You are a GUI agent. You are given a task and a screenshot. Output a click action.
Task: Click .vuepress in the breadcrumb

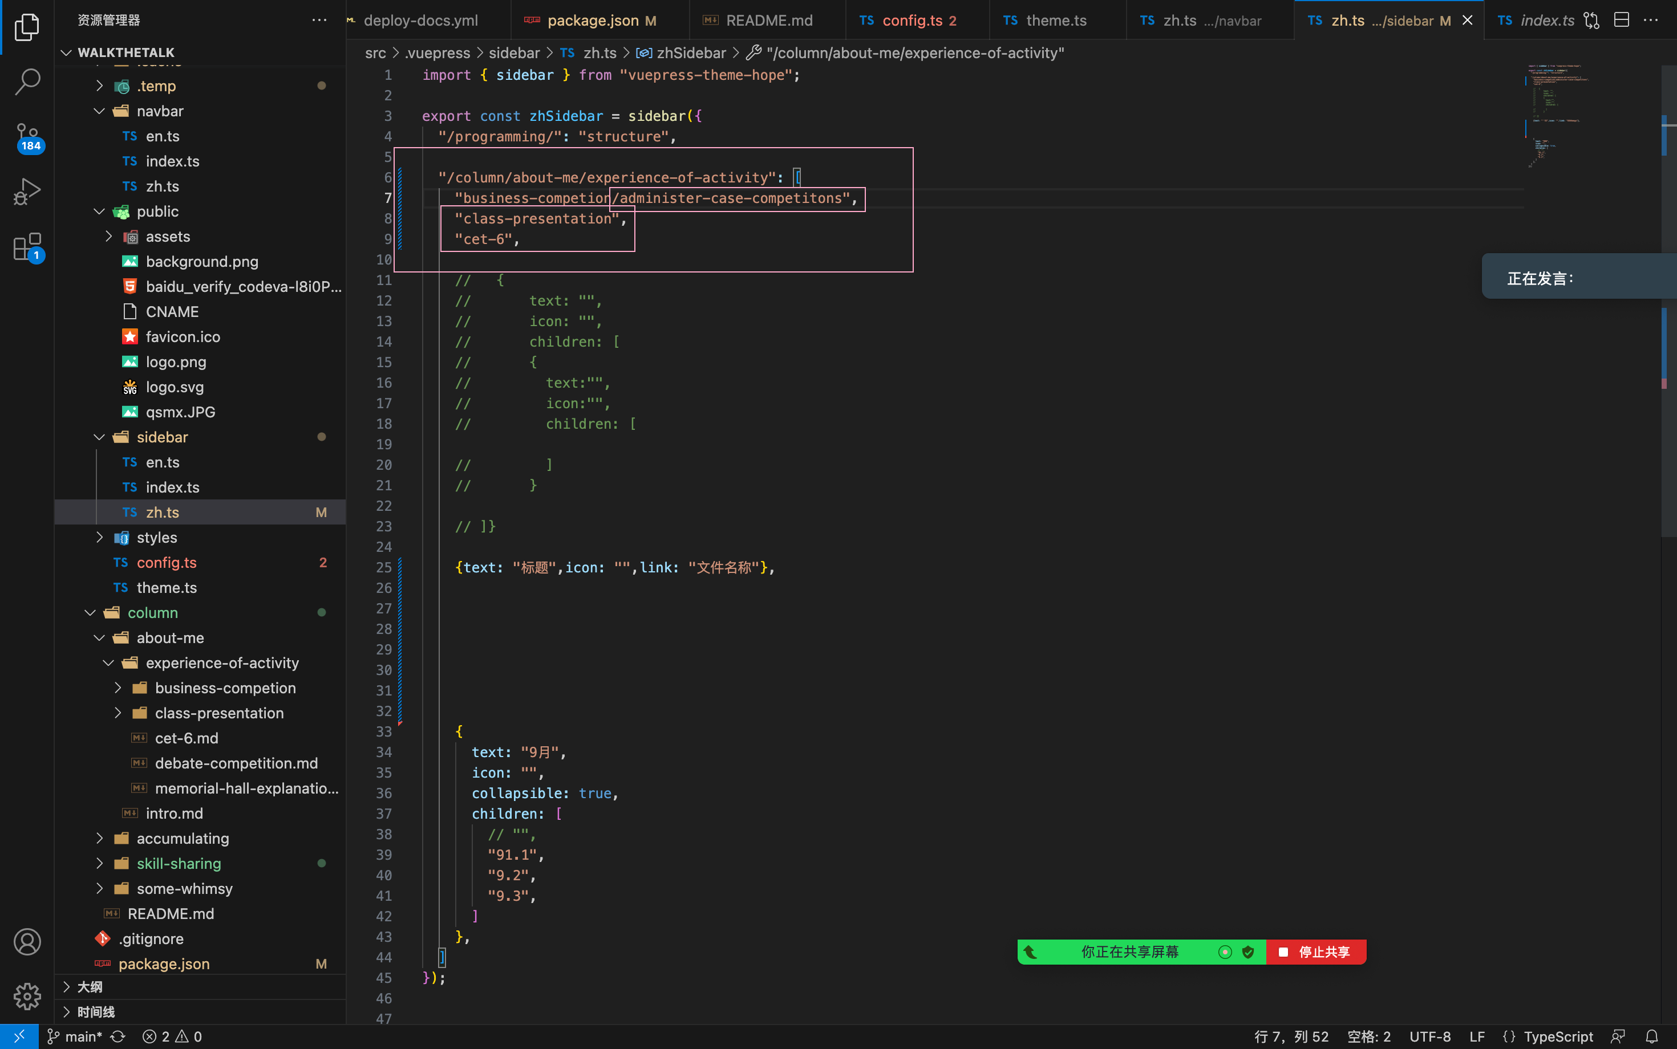click(438, 52)
